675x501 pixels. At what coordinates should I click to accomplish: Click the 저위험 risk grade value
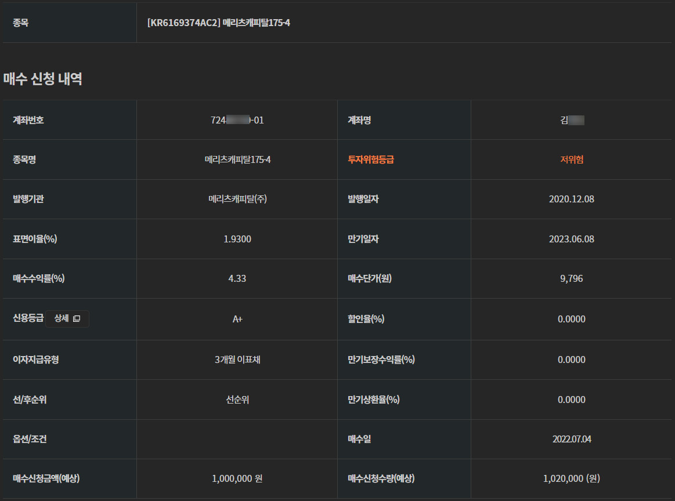[572, 159]
